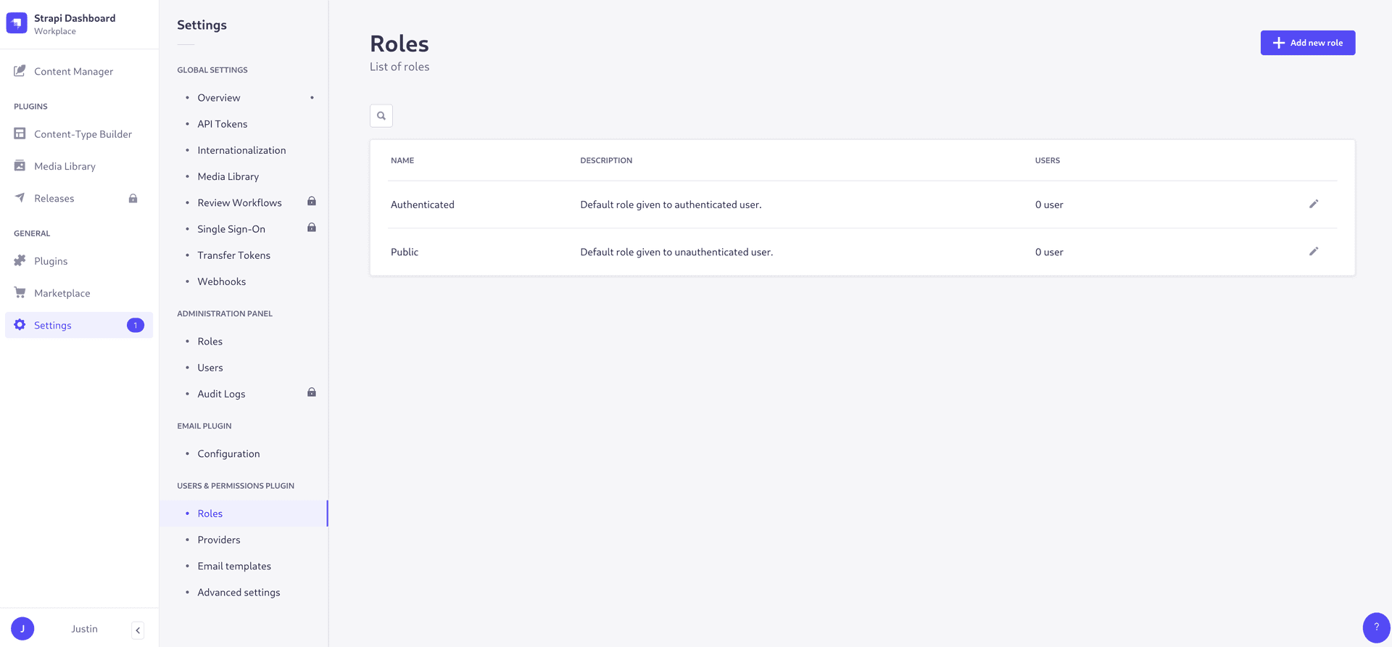Open the Marketplace cart icon
The image size is (1392, 647).
point(20,293)
